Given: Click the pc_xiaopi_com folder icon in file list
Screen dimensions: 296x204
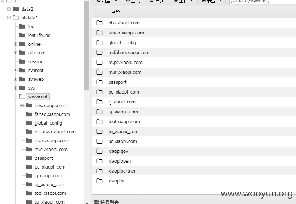Looking at the screenshot, I should tap(99, 92).
